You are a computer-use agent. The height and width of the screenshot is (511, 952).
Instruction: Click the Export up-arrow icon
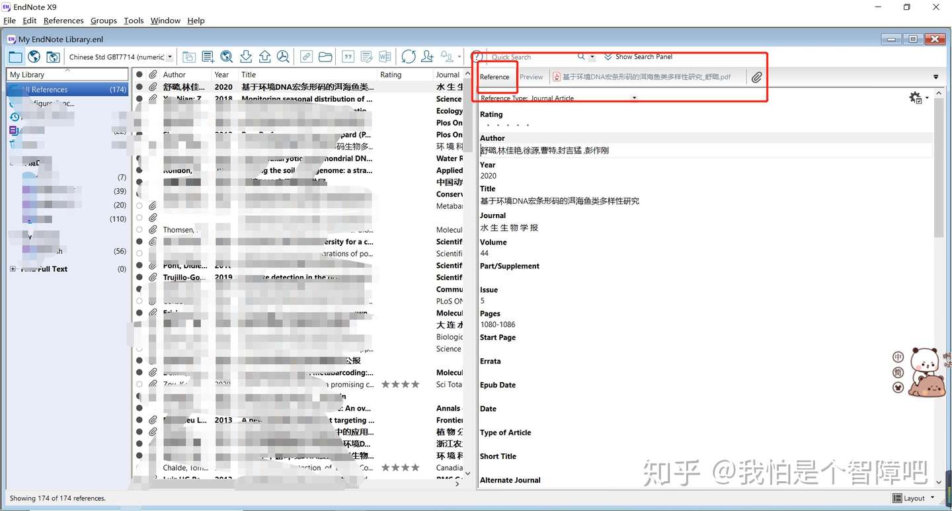pos(264,57)
